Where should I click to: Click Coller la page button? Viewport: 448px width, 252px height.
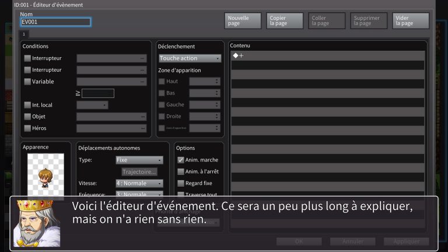(327, 20)
